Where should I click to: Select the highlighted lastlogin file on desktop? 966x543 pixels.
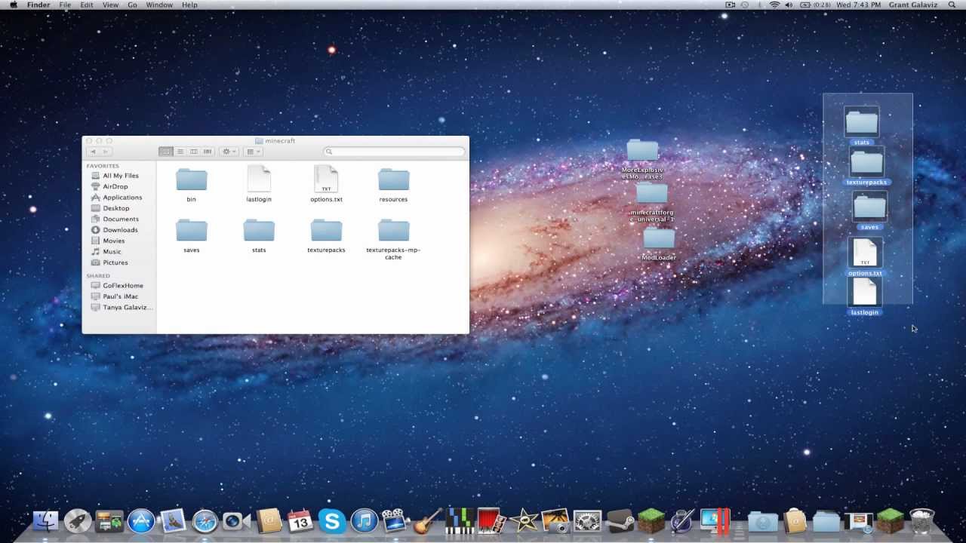pyautogui.click(x=865, y=296)
